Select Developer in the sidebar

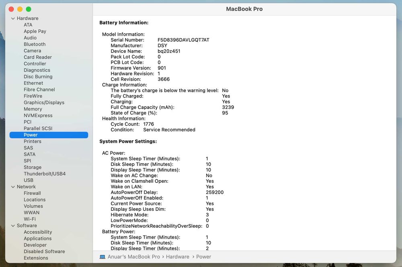coord(35,245)
